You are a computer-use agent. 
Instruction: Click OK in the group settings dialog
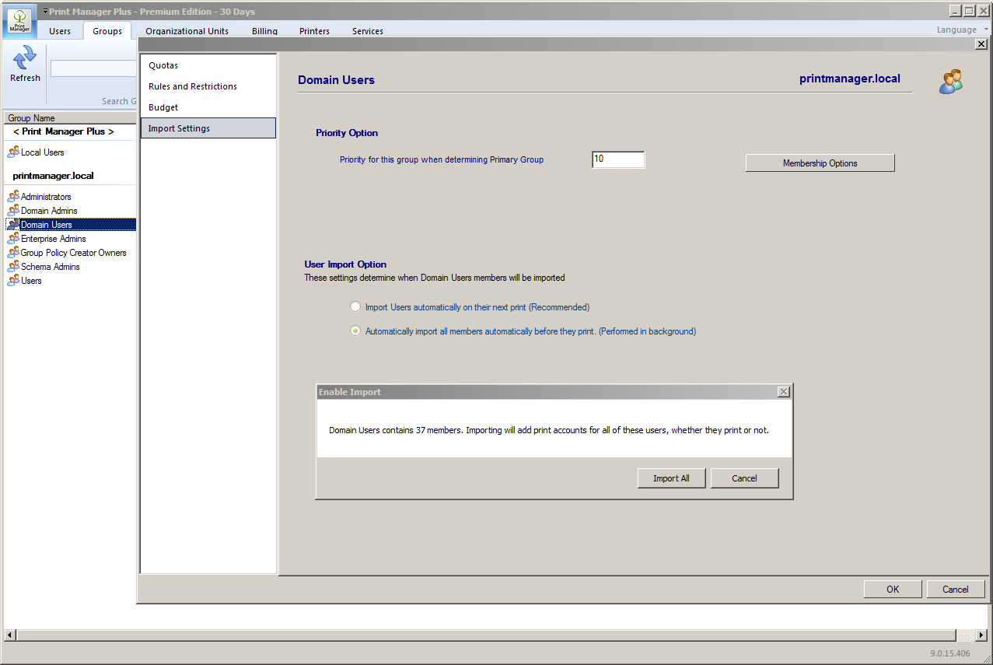point(893,590)
